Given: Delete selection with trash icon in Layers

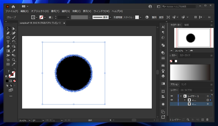Looking at the screenshot, I should (x=207, y=120).
